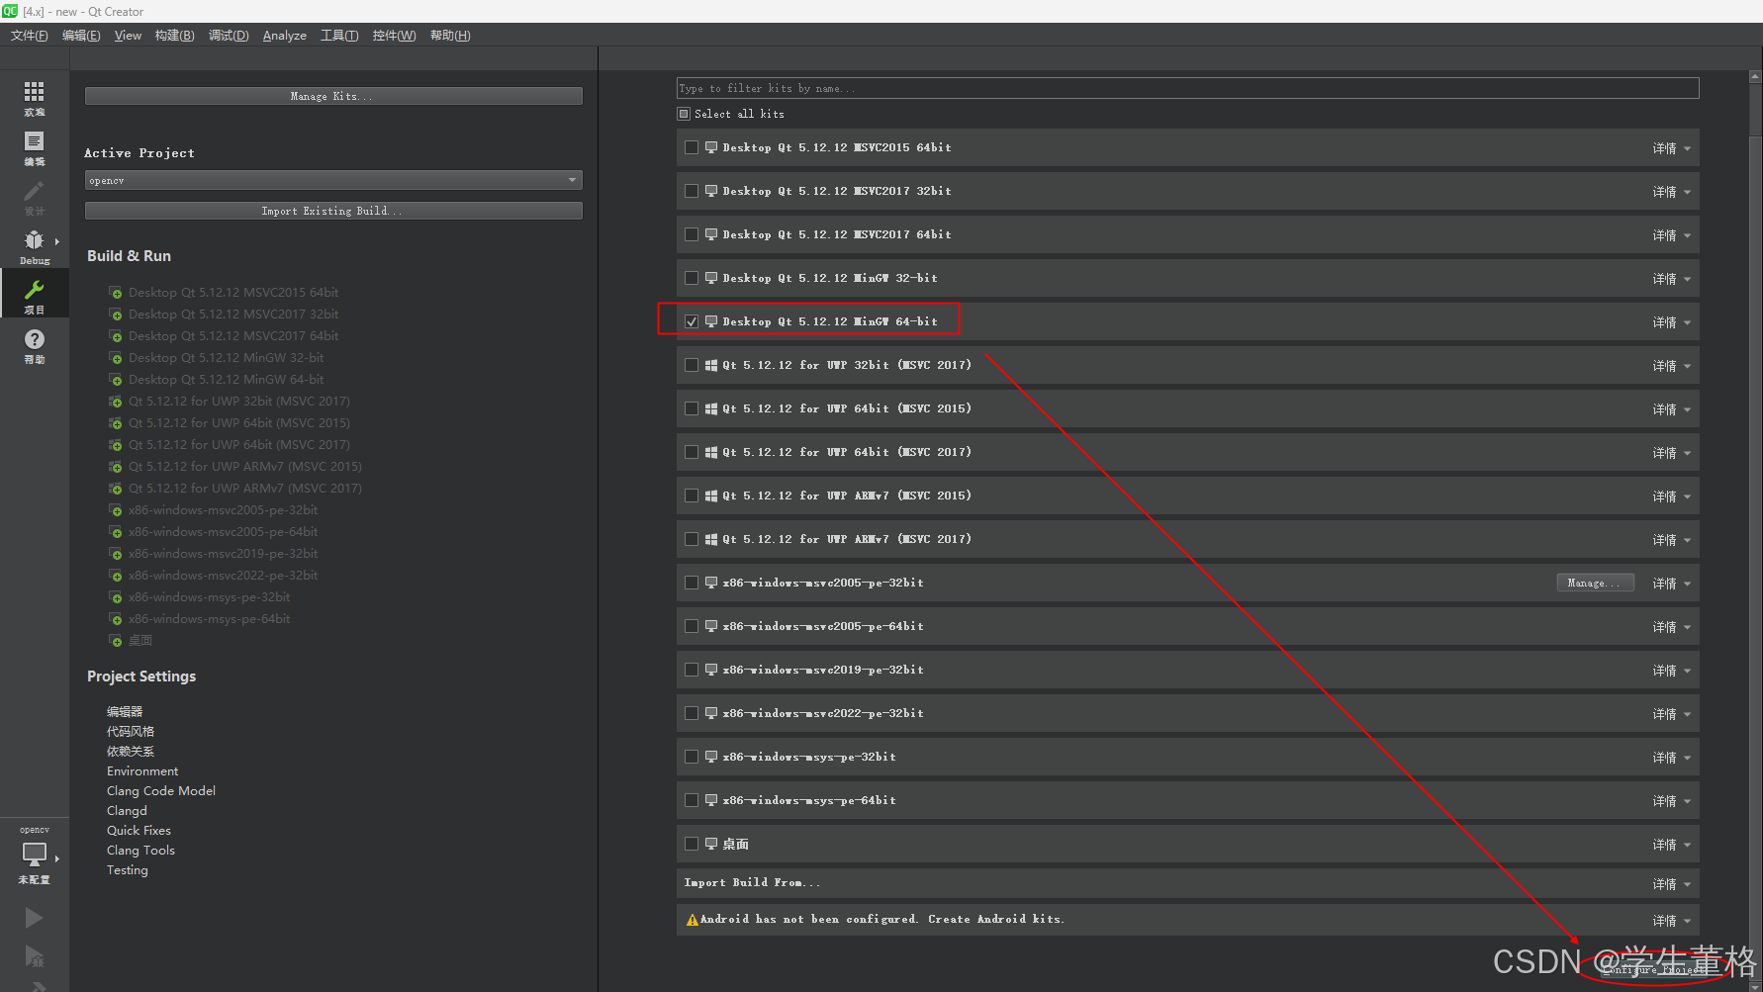Expand details for Android not configured row
The height and width of the screenshot is (992, 1763).
(1671, 921)
